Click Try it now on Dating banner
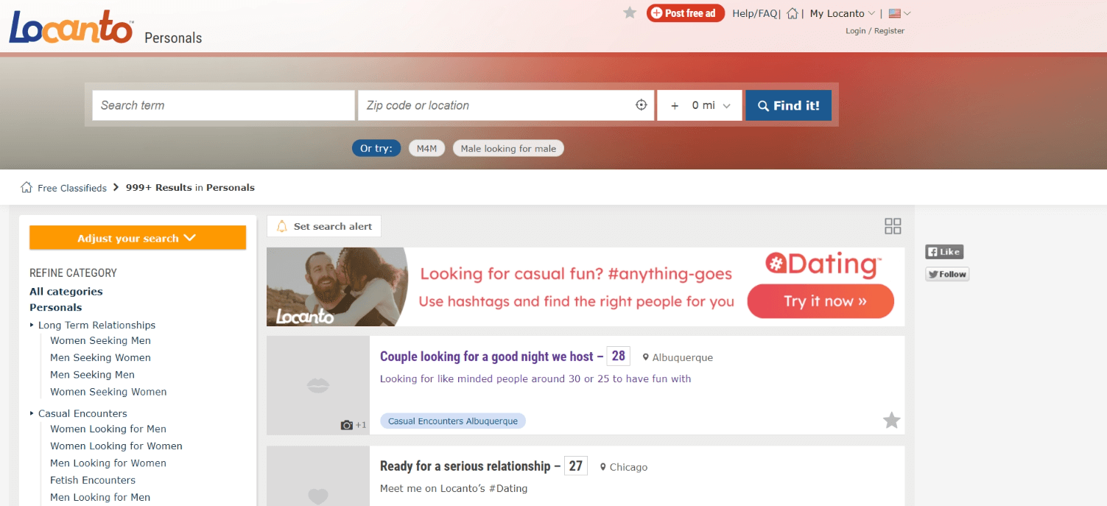 (820, 301)
